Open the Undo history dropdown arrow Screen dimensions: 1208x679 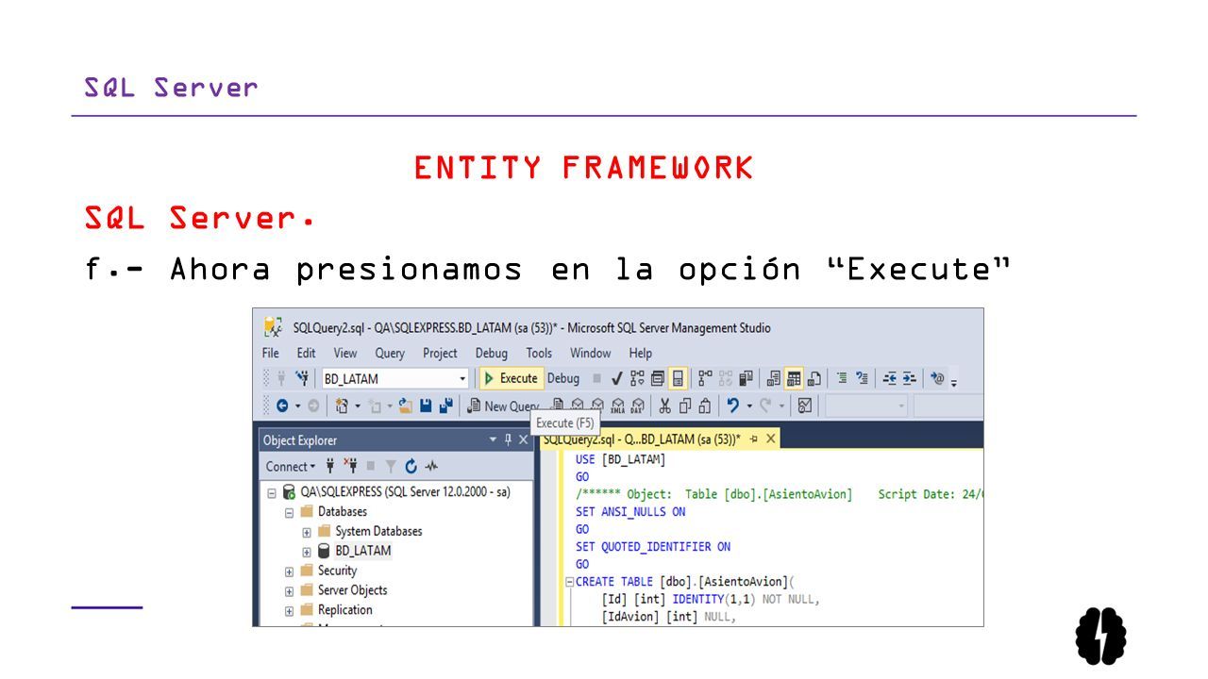[749, 406]
